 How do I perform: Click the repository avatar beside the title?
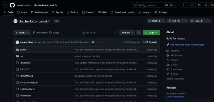16,21
